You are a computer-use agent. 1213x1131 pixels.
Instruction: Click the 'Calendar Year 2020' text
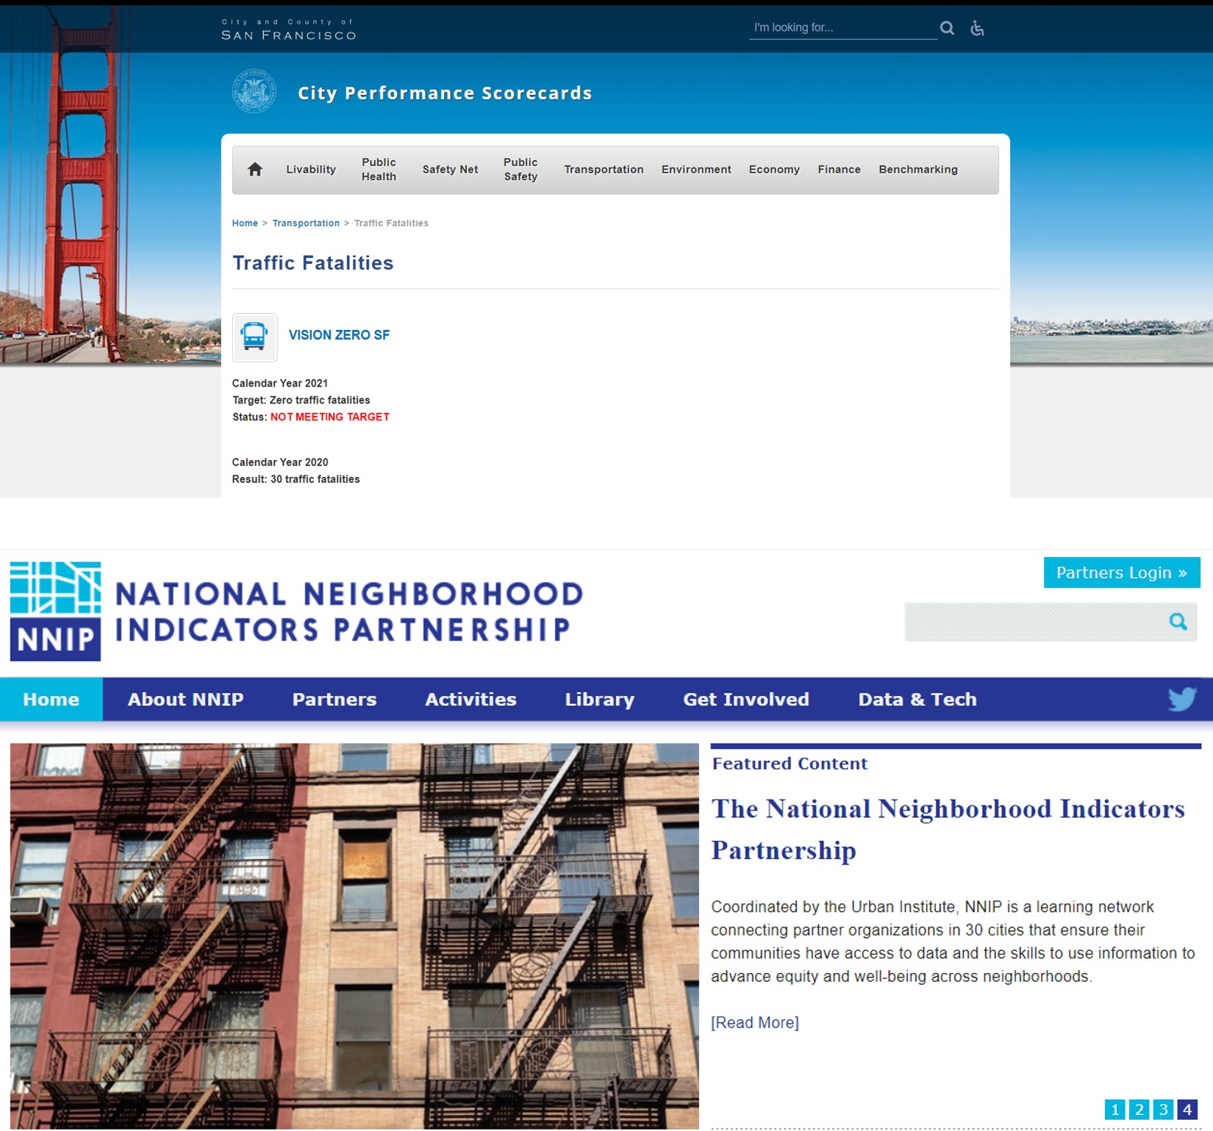pos(280,462)
